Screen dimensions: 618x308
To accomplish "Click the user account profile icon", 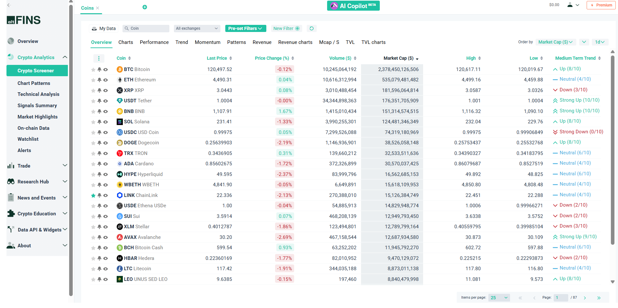I will pyautogui.click(x=570, y=5).
